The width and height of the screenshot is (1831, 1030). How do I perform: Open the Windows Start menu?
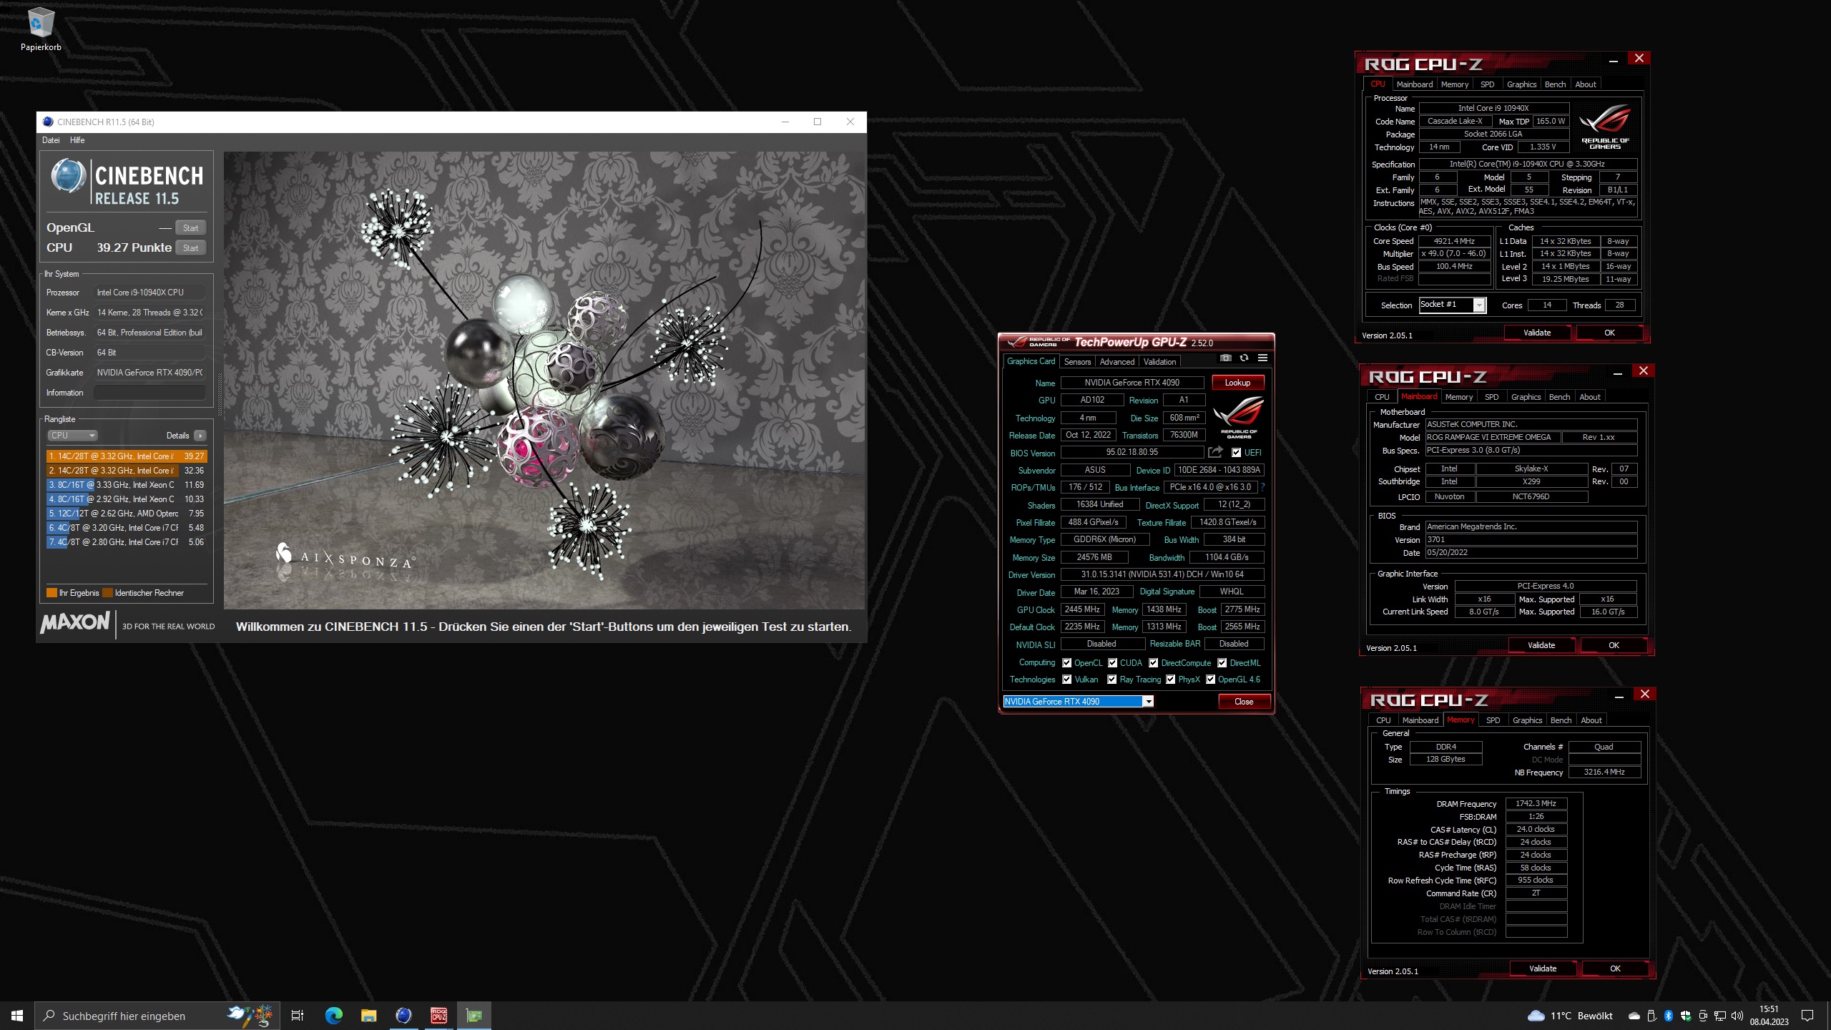tap(17, 1016)
